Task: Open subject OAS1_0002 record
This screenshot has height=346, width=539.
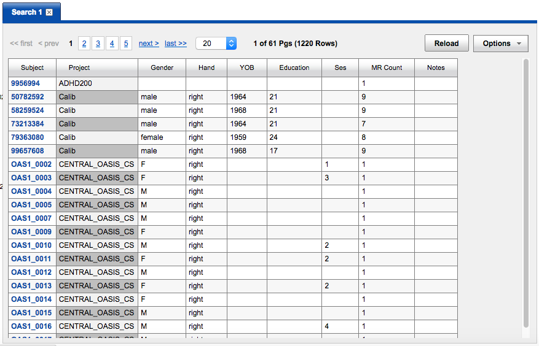Action: pyautogui.click(x=31, y=164)
